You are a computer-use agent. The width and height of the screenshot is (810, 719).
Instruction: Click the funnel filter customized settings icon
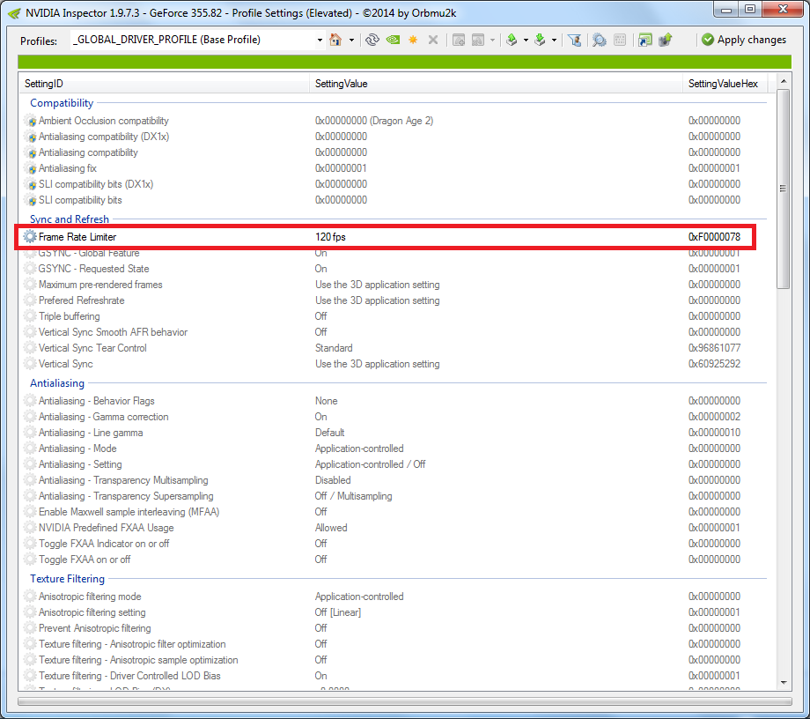coord(574,40)
